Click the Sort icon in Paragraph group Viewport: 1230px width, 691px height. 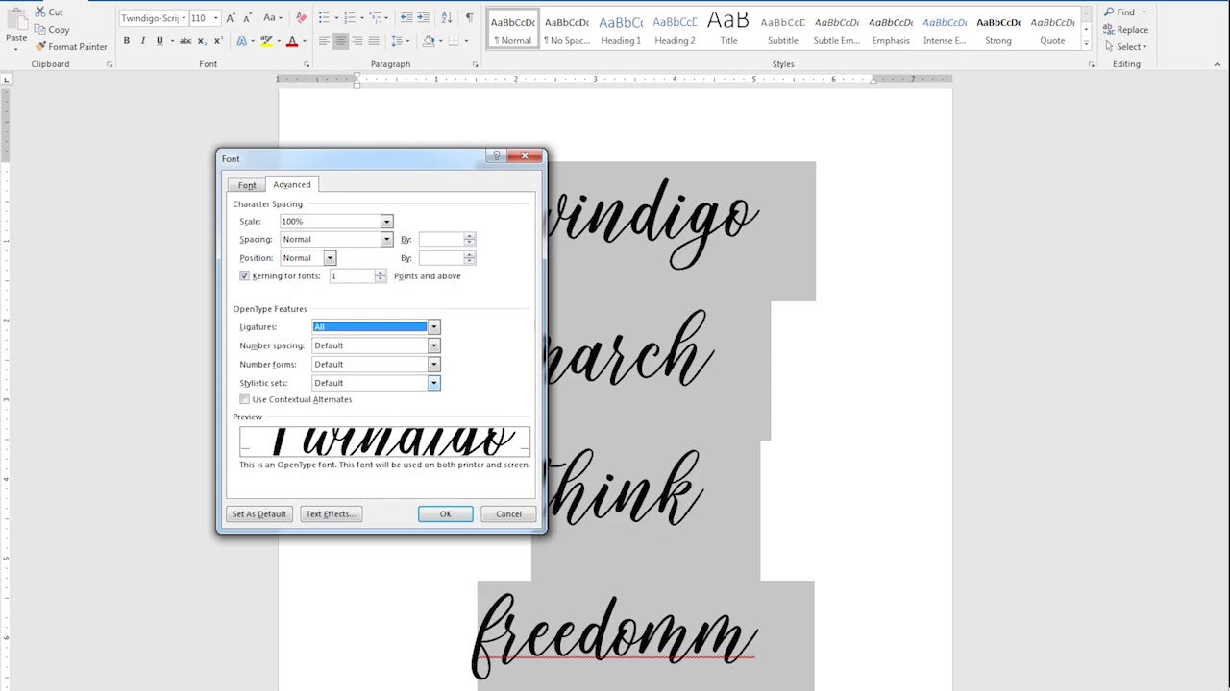point(447,17)
